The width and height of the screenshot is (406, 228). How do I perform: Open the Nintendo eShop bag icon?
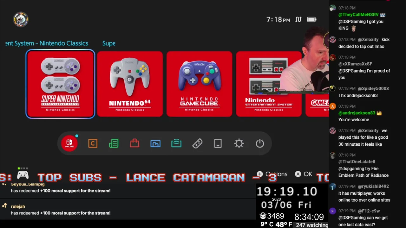tap(134, 144)
